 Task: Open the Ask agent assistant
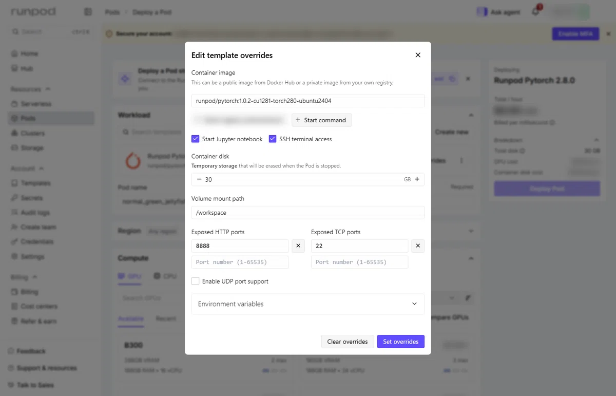498,12
